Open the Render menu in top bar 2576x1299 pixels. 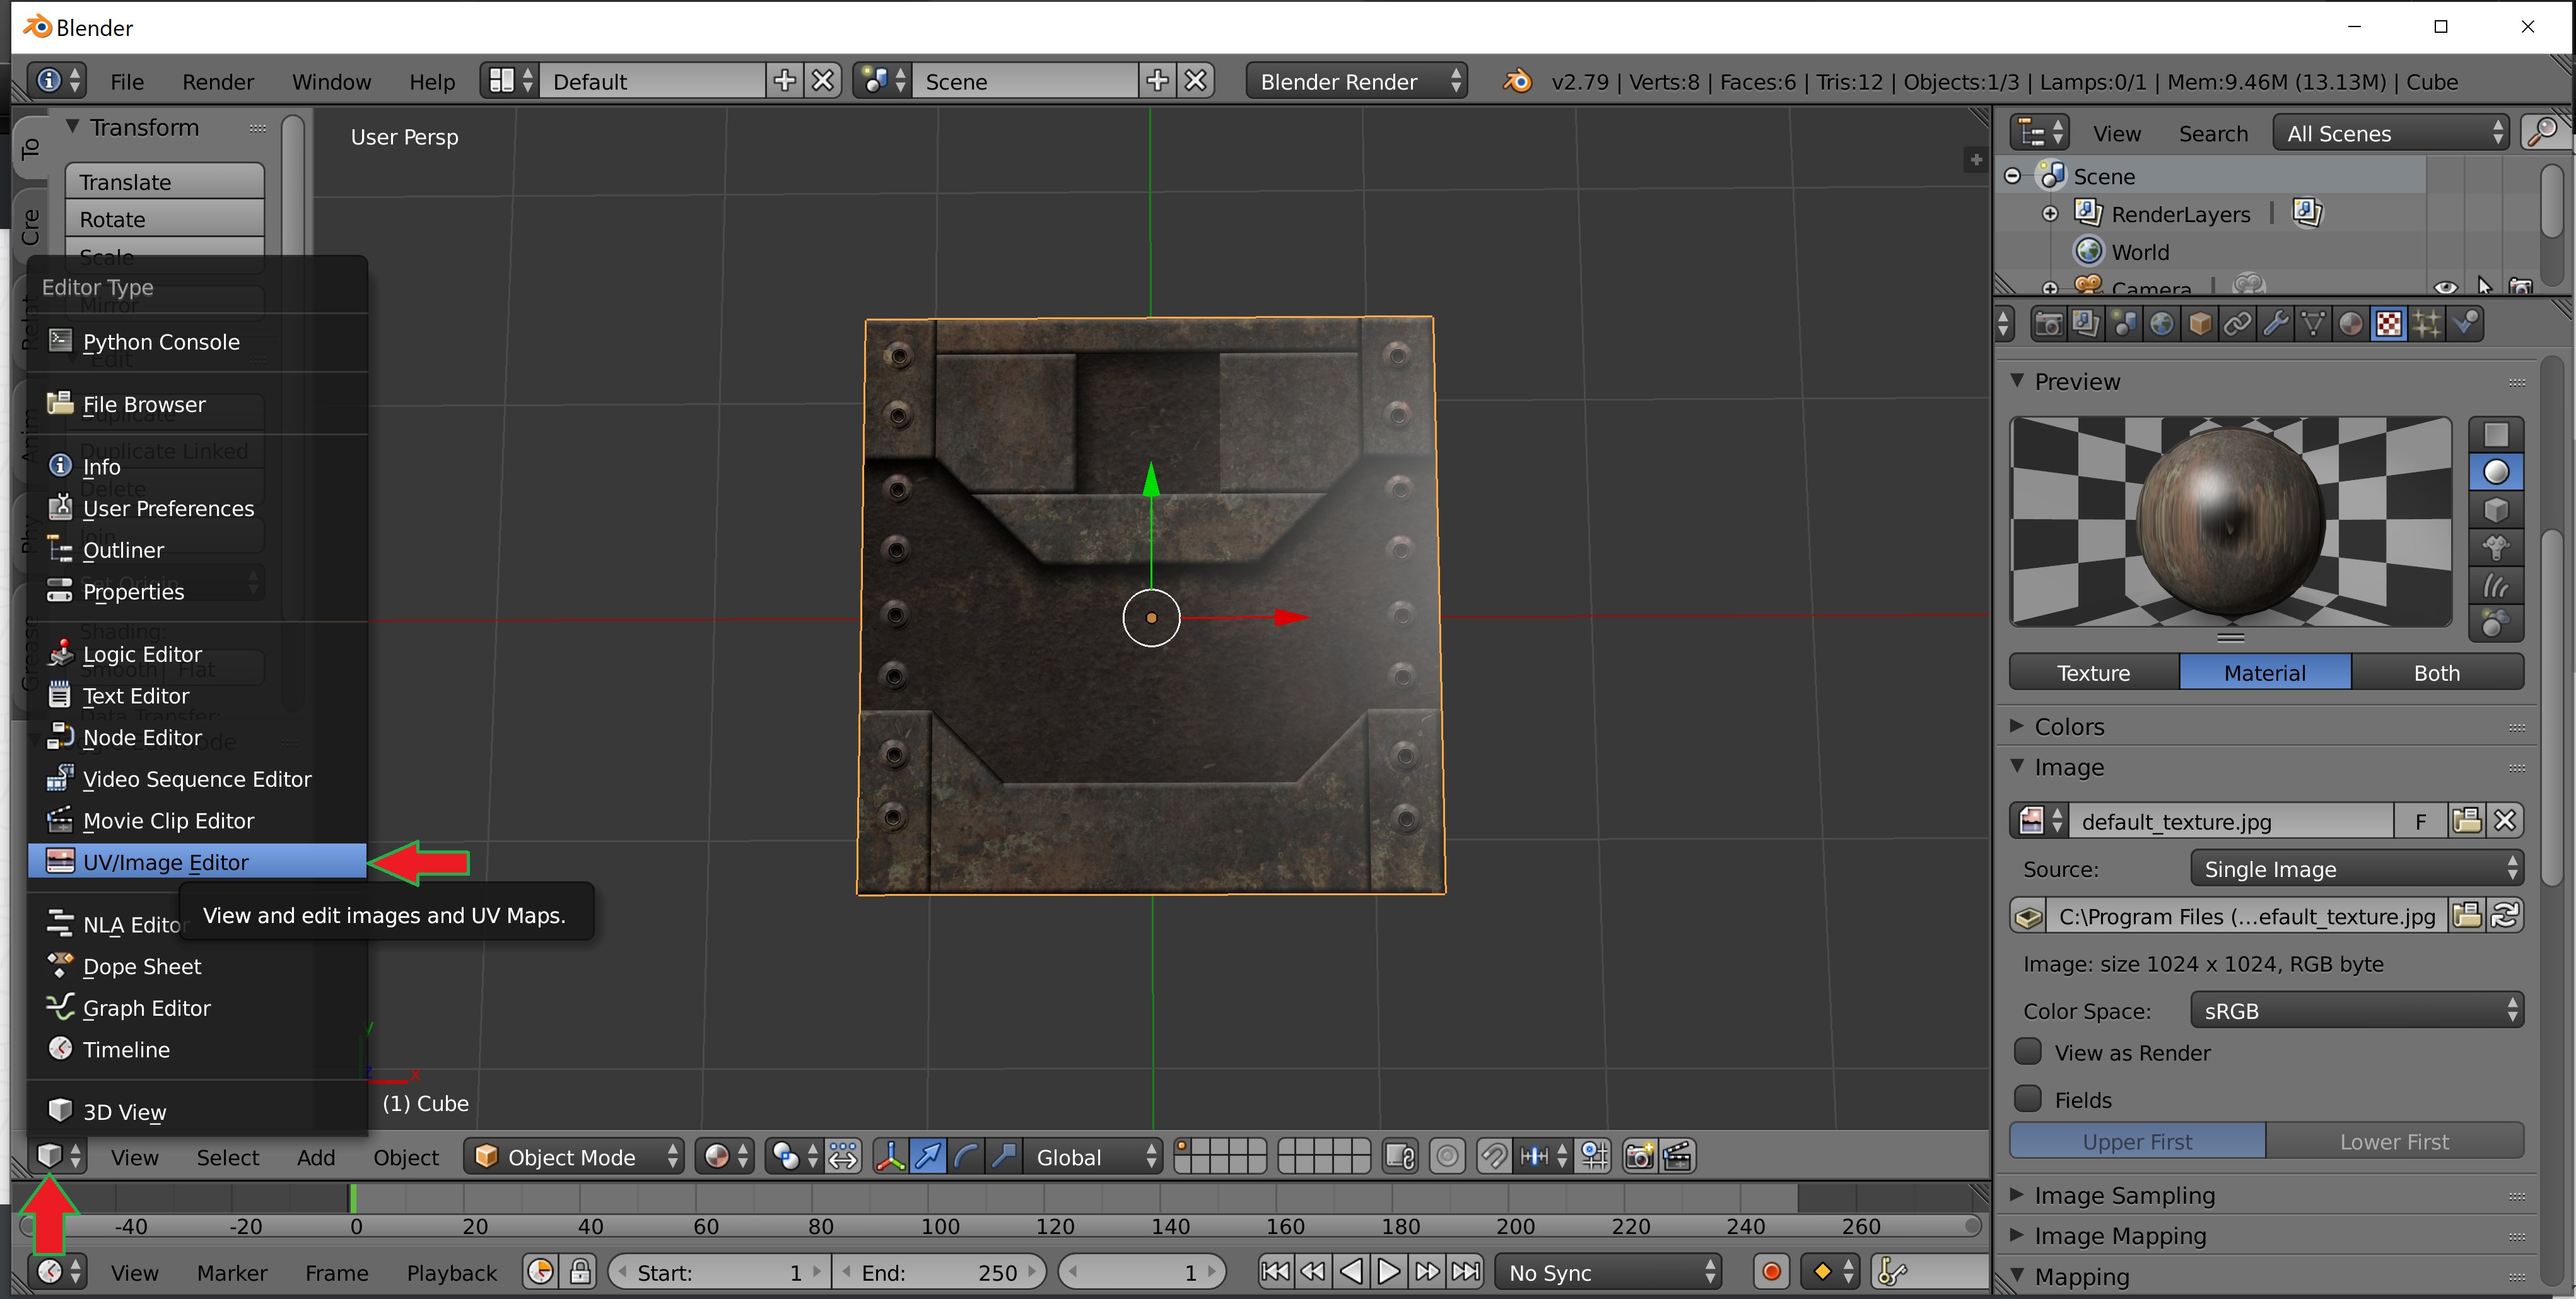[218, 81]
